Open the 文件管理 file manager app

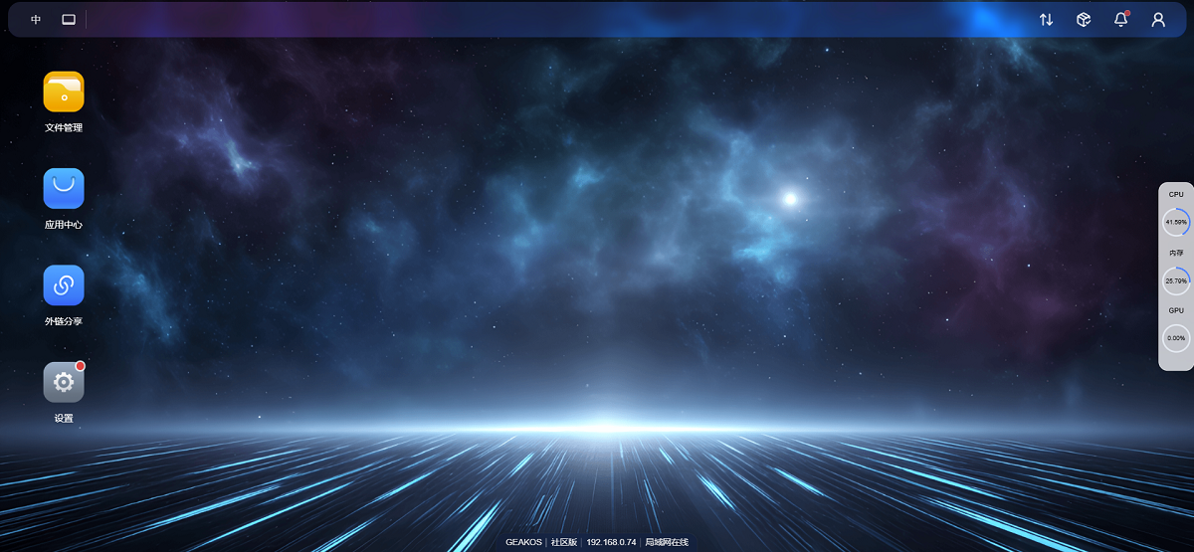click(x=64, y=92)
